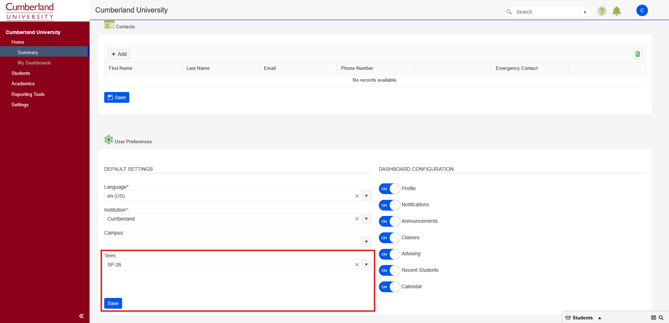This screenshot has width=669, height=323.
Task: Click the search submit arrow
Action: click(585, 12)
